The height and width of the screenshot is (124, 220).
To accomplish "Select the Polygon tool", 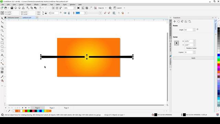I will 2,51.
